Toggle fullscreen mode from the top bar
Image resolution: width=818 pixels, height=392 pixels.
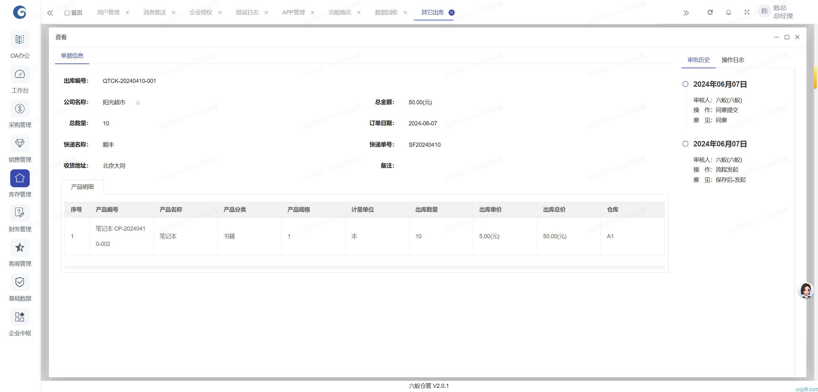click(x=747, y=12)
